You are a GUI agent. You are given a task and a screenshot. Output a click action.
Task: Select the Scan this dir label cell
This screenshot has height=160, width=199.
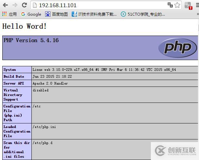17,150
